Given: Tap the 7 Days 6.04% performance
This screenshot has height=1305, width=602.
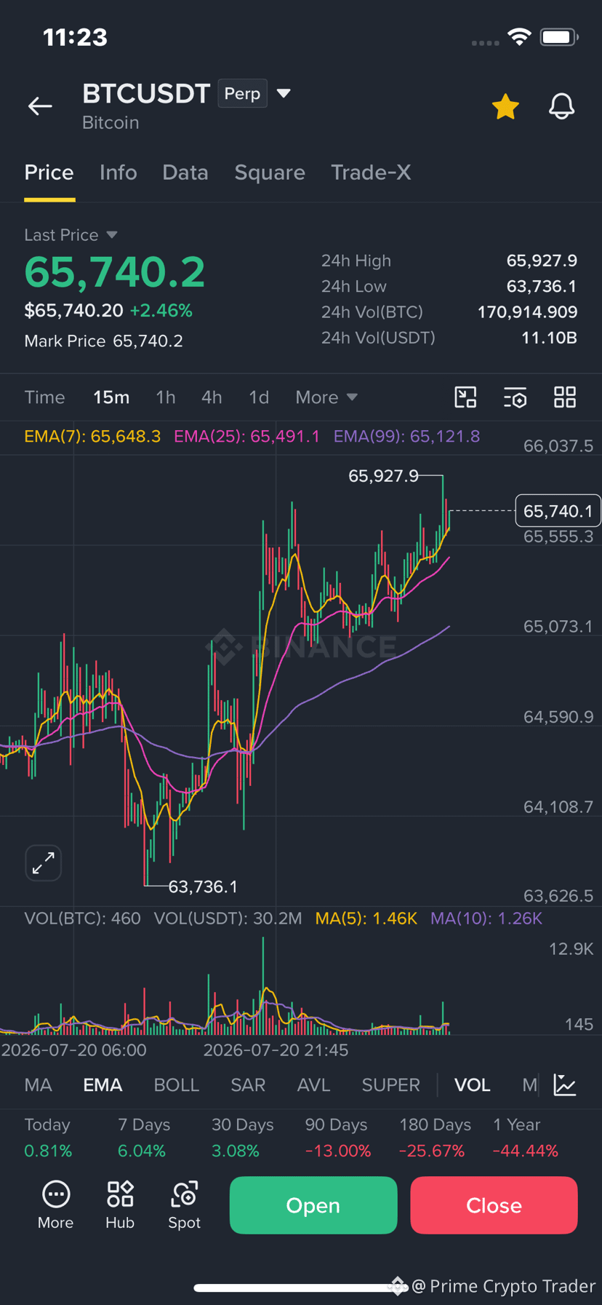Looking at the screenshot, I should tap(144, 1138).
